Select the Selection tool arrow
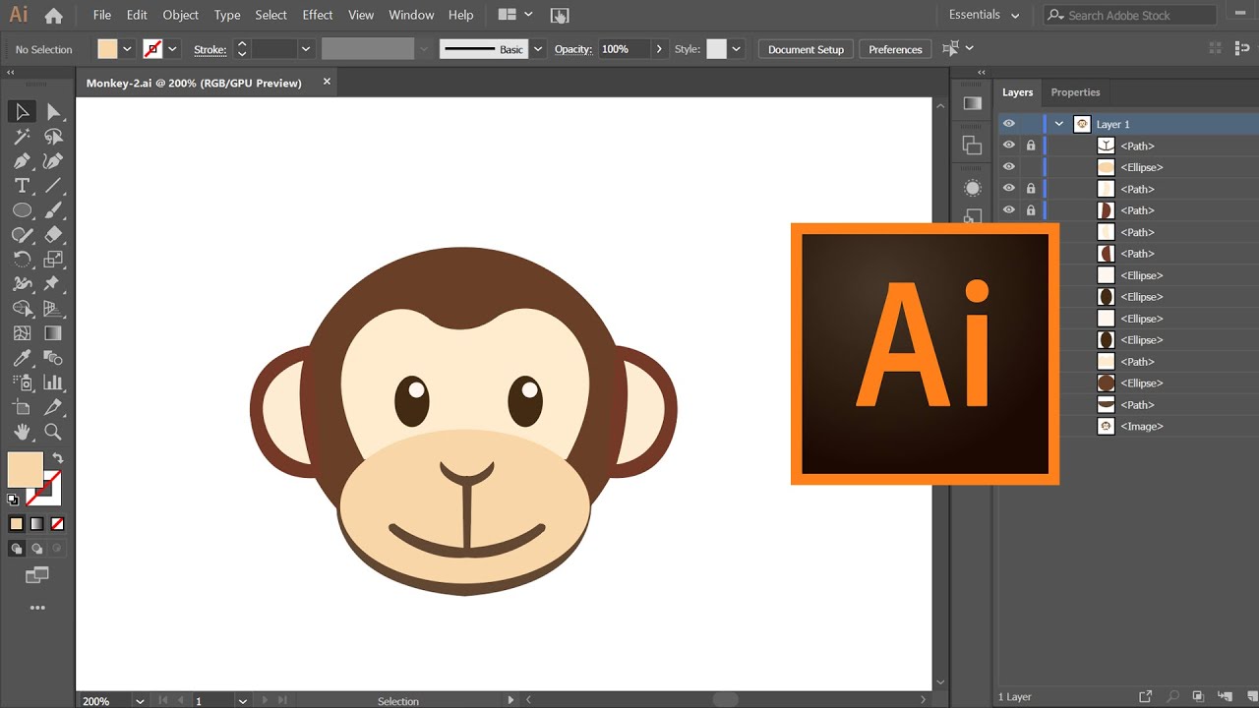Screen dimensions: 1259x708 click(22, 112)
